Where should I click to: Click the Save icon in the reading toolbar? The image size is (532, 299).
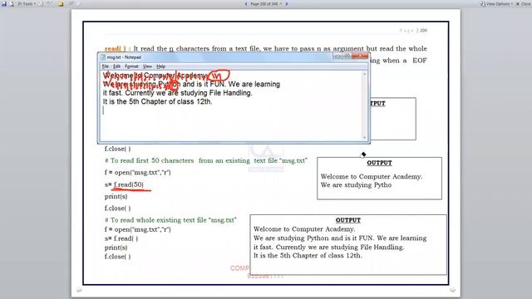4,3
